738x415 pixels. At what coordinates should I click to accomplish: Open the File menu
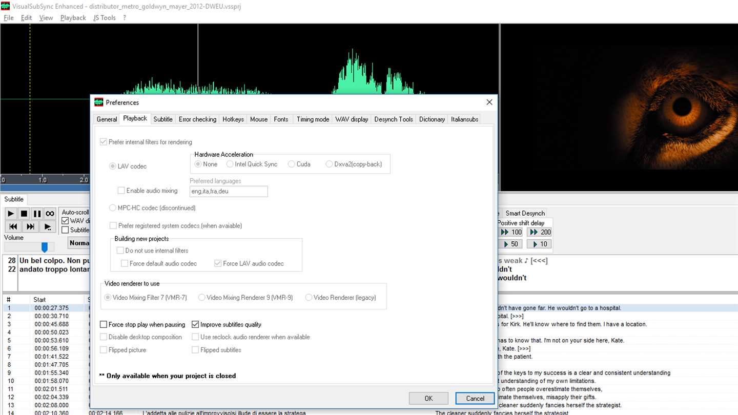pos(9,17)
